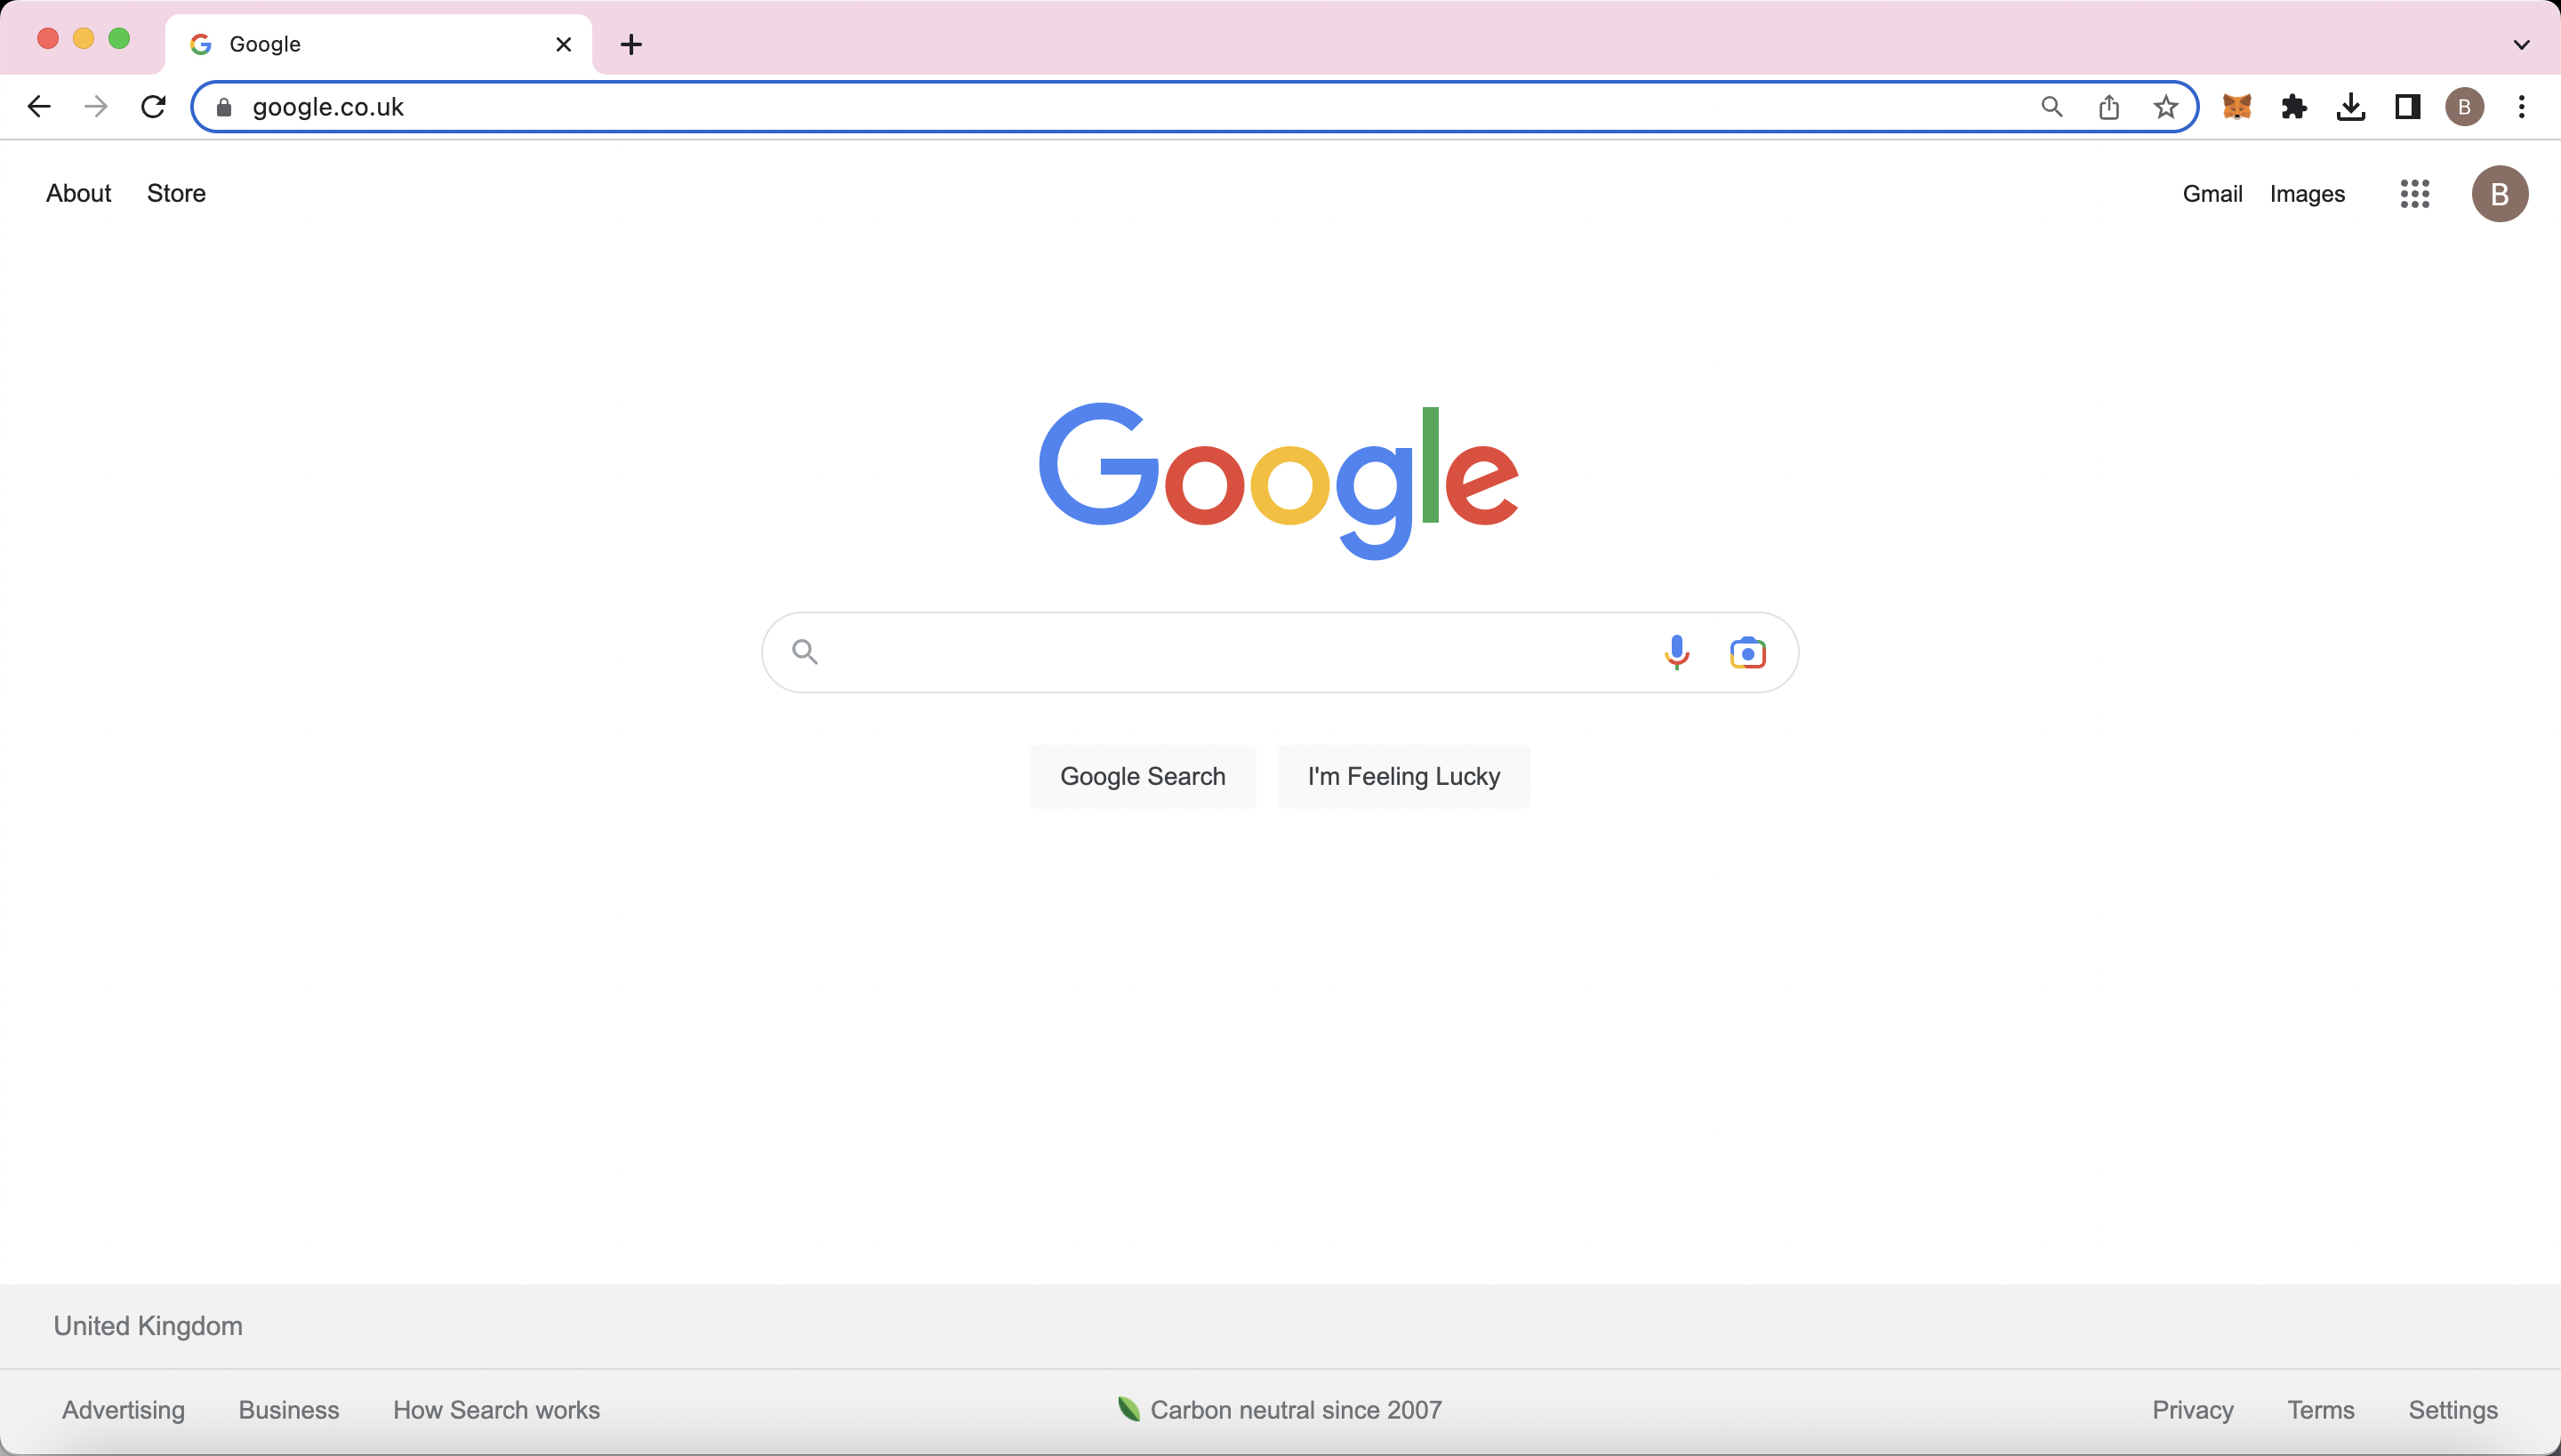The width and height of the screenshot is (2561, 1456).
Task: Open the Privacy footer link
Action: coord(2193,1410)
